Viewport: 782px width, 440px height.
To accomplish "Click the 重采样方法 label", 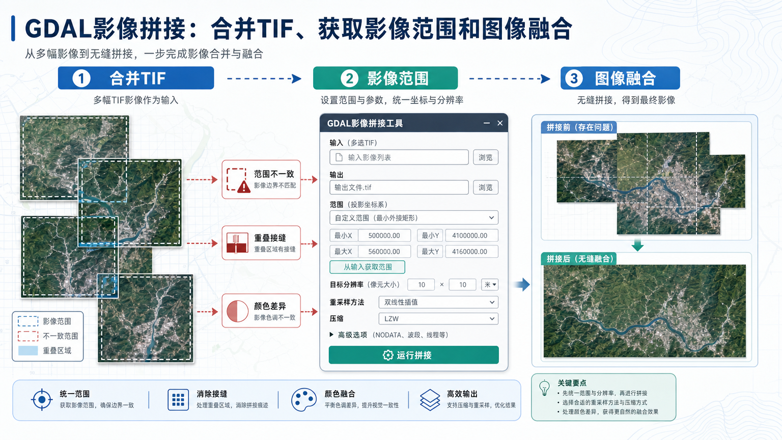I will (x=347, y=302).
